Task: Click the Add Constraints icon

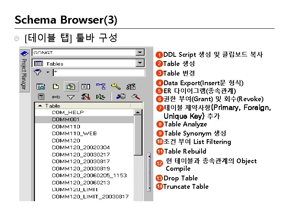Action: tap(131, 86)
